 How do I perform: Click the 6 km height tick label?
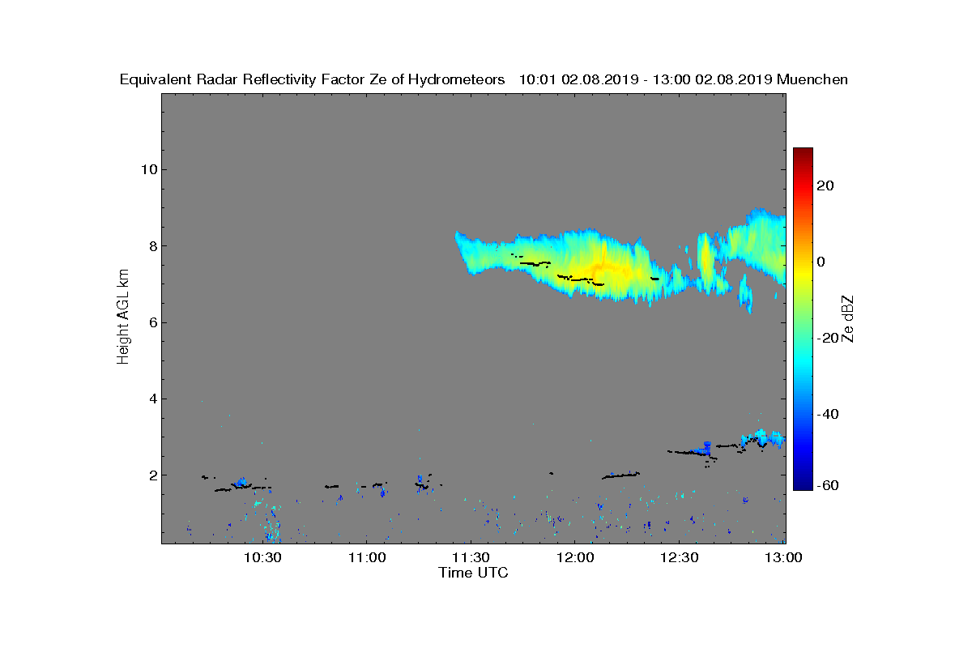(x=151, y=322)
